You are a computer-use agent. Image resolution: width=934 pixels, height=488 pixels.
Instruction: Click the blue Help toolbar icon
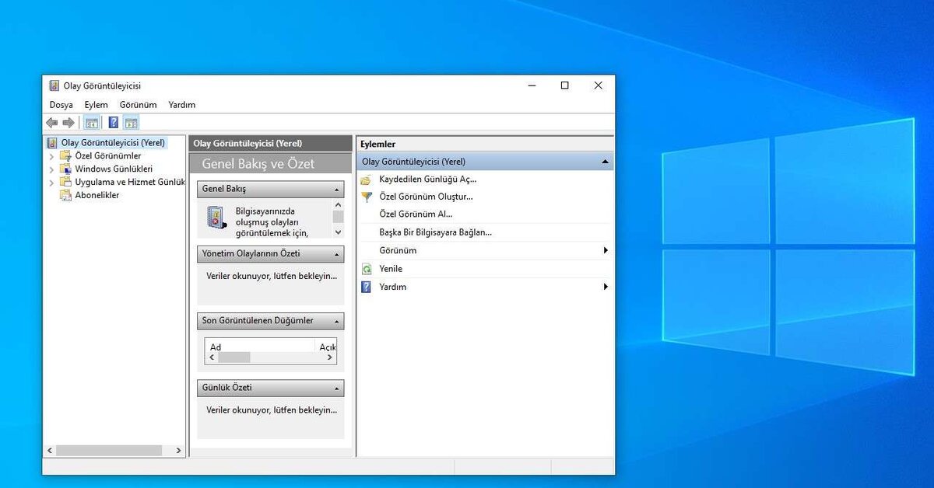[x=114, y=123]
